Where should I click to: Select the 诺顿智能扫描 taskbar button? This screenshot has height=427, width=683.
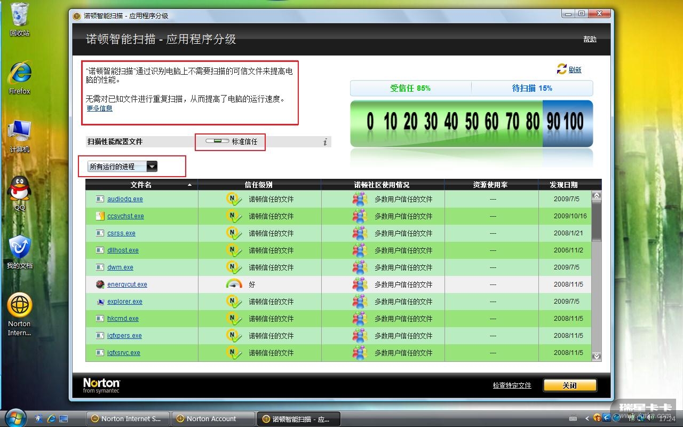click(x=299, y=419)
